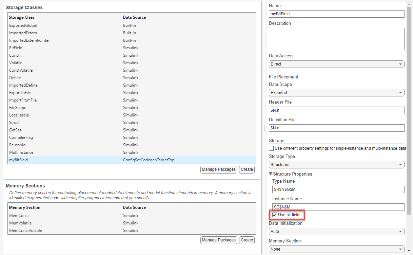Open the Data Access dropdown

click(x=336, y=64)
